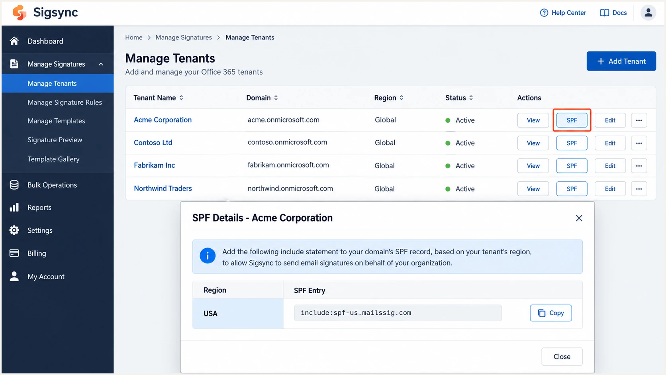Copy the SPF entry
Viewport: 666px width, 375px height.
pos(551,313)
